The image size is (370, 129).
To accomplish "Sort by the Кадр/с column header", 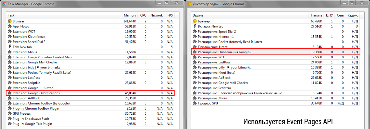I will (x=353, y=15).
